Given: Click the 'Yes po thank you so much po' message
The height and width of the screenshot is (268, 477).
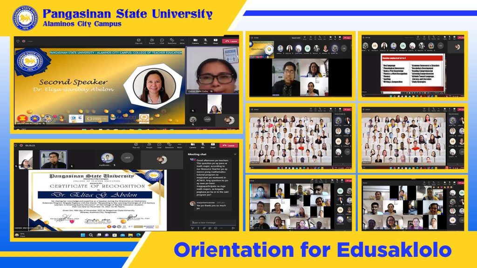Looking at the screenshot, I should click(211, 207).
